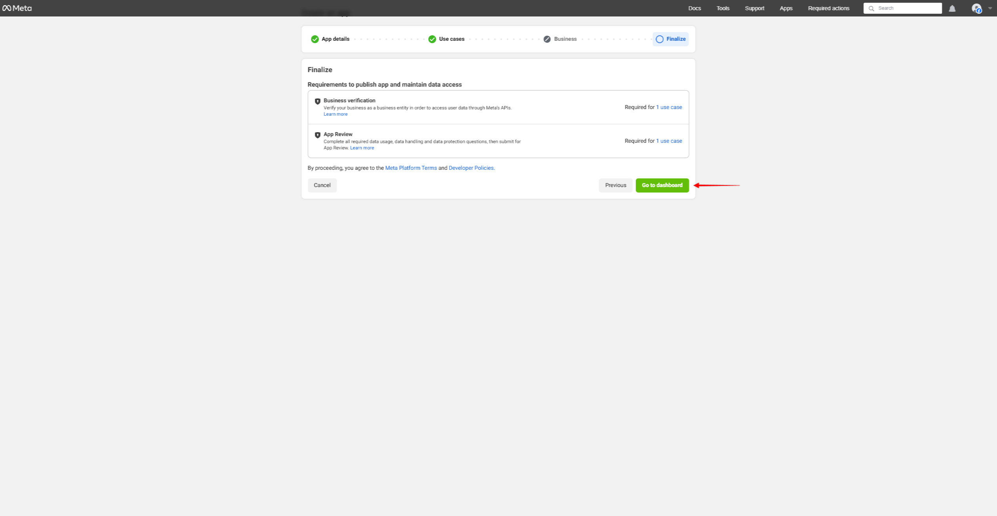Click the Business verification shield icon
The image size is (997, 516).
pyautogui.click(x=317, y=101)
